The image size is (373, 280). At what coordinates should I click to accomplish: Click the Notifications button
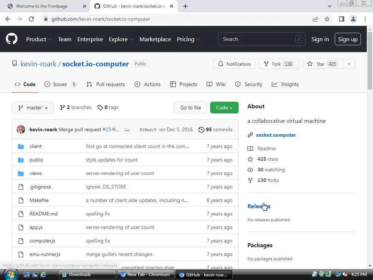click(x=234, y=64)
